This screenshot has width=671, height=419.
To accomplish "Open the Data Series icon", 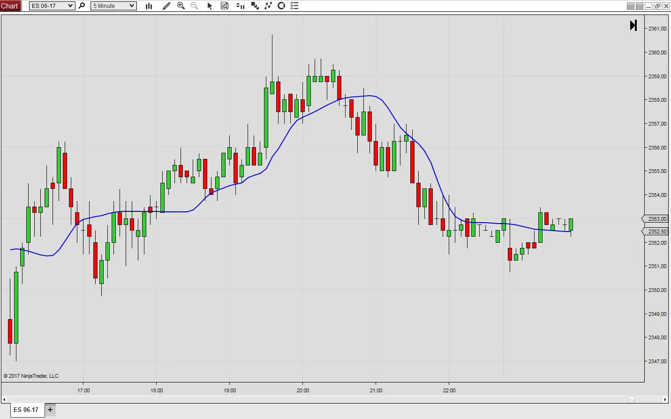I will pyautogui.click(x=255, y=6).
